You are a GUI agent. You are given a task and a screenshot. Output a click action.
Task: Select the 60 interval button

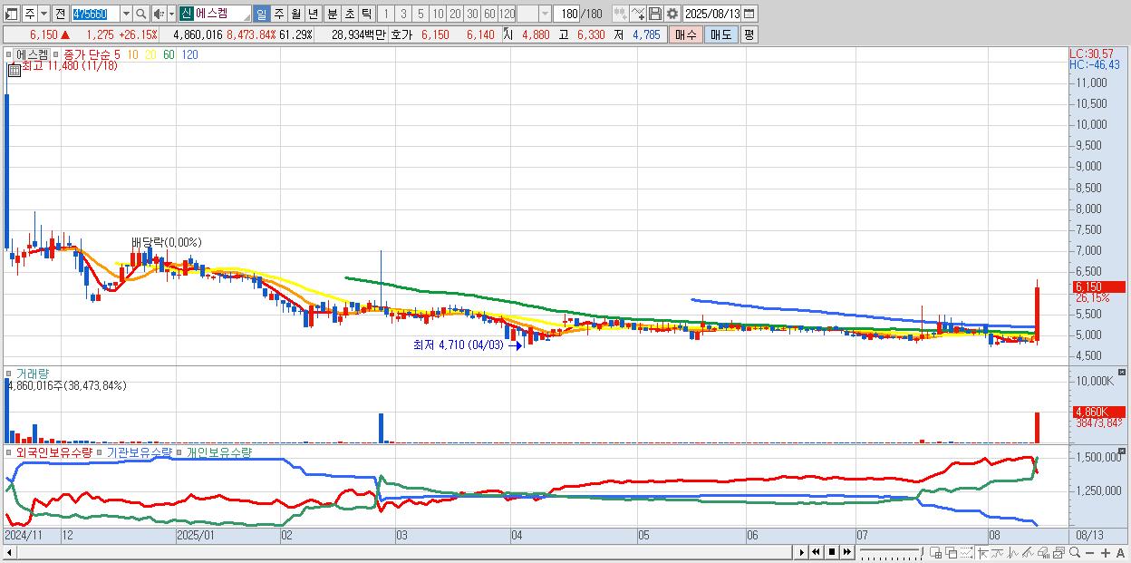pos(489,14)
